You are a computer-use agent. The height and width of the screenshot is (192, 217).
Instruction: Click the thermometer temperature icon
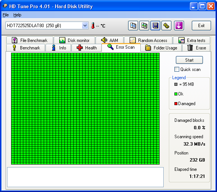[93, 26]
